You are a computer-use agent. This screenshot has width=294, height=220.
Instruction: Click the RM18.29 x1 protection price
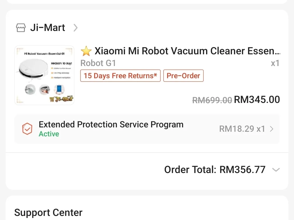pos(242,129)
